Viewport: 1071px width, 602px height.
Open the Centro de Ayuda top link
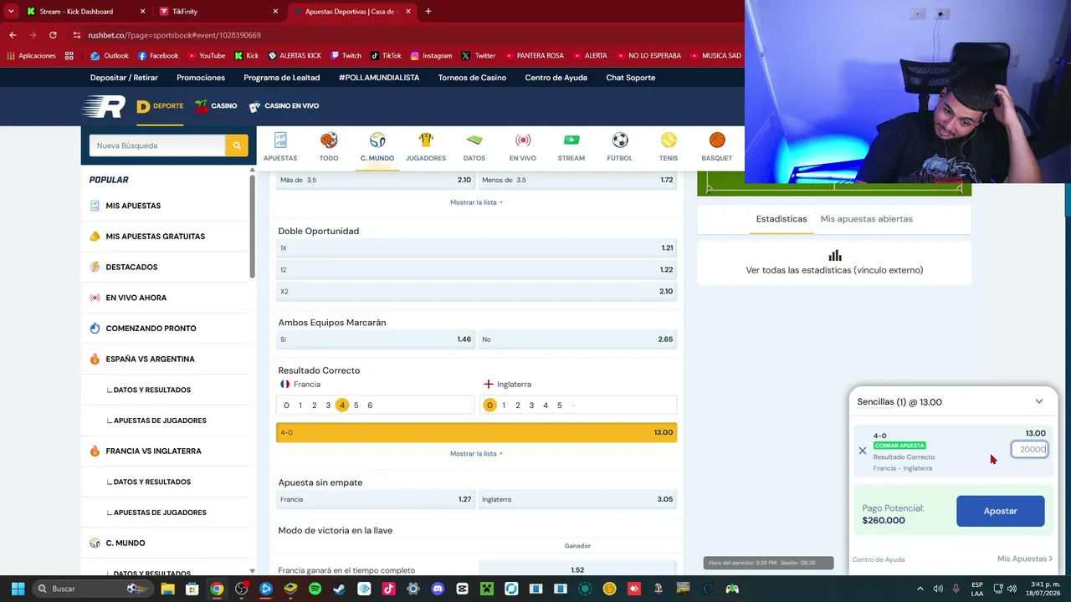[556, 78]
